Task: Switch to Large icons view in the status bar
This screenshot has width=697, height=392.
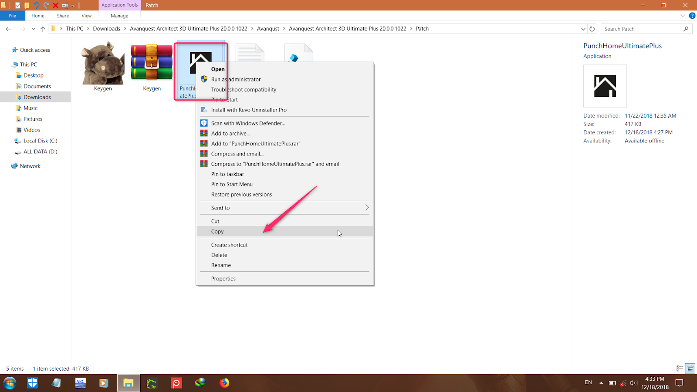Action: tap(690, 368)
